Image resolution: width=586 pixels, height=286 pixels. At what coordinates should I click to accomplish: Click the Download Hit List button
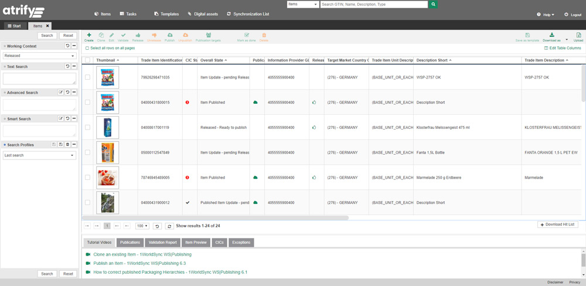click(557, 225)
